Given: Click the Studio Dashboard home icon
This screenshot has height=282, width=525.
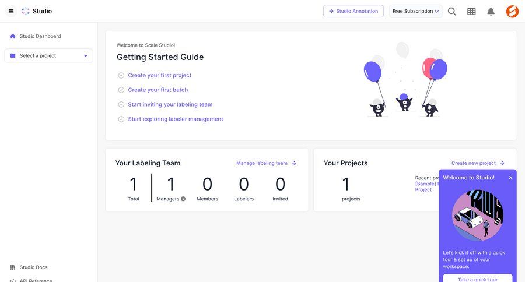Looking at the screenshot, I should pyautogui.click(x=13, y=36).
